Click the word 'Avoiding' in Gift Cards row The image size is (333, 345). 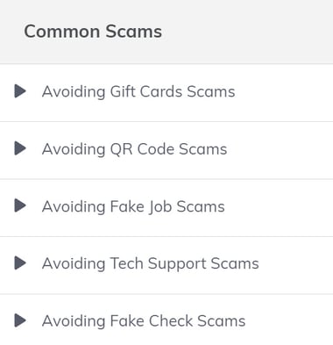(74, 91)
